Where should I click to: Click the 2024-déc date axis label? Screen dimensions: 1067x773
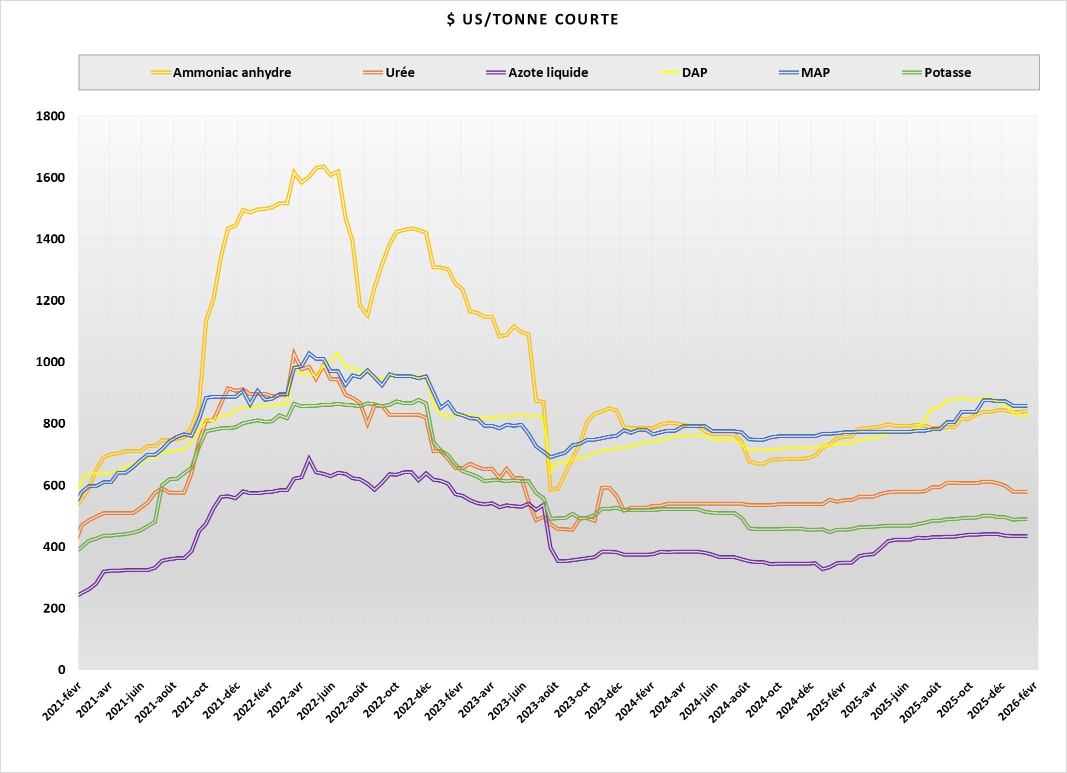point(795,702)
